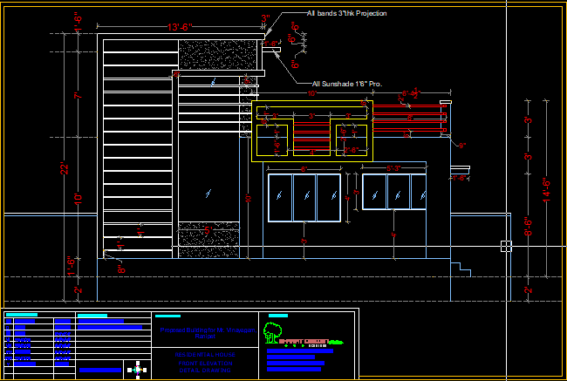This screenshot has height=381, width=567.
Task: Select the 9" leader dimension text
Action: coord(462,146)
